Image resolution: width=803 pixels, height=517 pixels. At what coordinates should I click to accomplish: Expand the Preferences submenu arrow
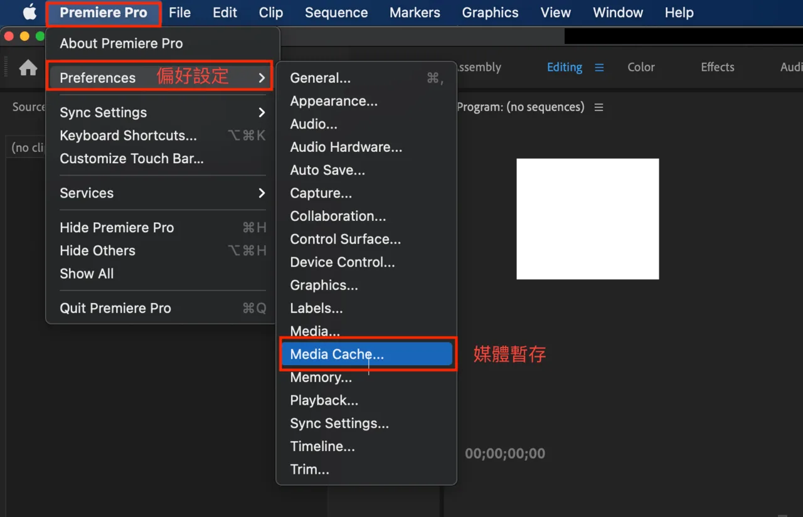262,78
